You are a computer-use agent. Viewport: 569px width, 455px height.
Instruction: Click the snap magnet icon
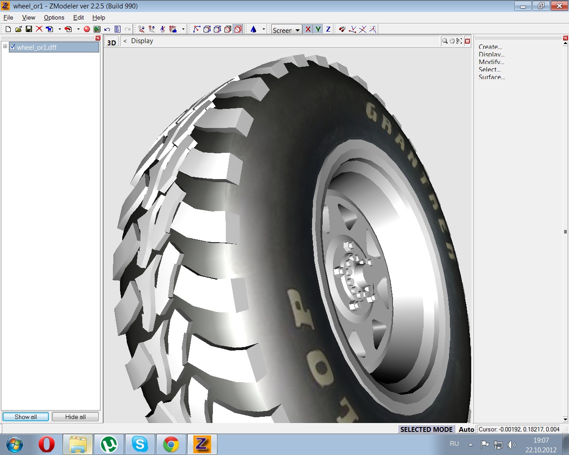click(x=342, y=29)
